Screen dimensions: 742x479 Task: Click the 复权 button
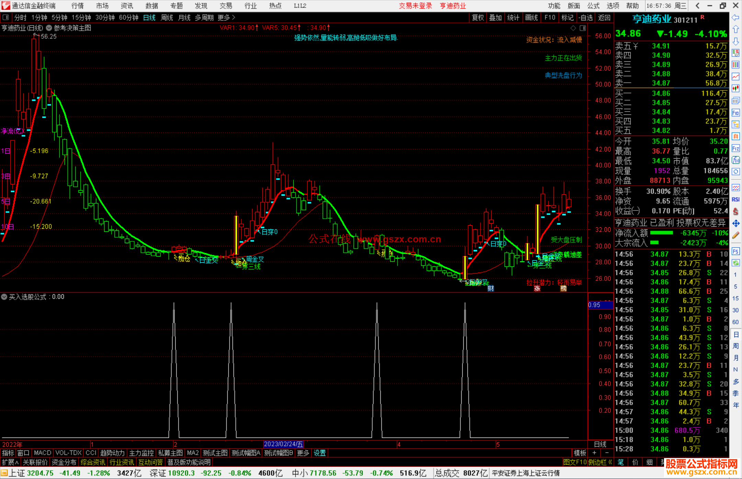click(x=478, y=18)
